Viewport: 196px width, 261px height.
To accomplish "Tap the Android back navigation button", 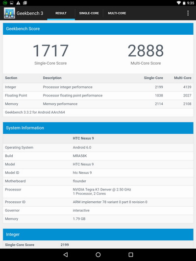I will tap(66, 255).
